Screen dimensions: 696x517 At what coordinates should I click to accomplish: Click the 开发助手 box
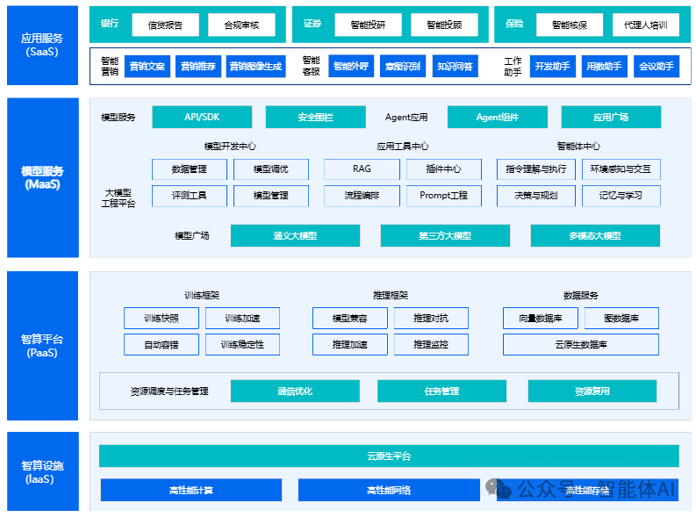[x=553, y=66]
